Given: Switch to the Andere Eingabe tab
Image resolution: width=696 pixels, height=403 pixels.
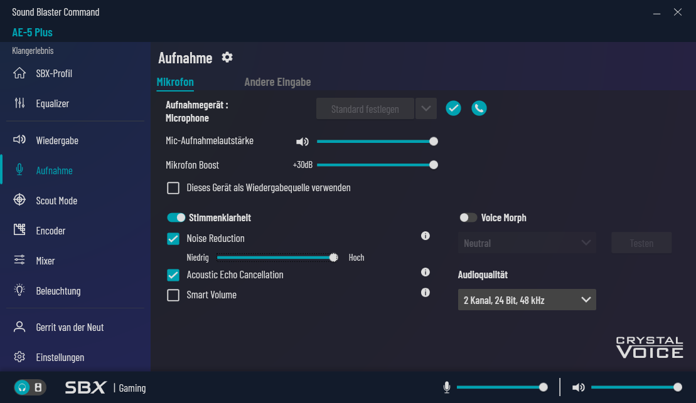Looking at the screenshot, I should click(x=277, y=82).
